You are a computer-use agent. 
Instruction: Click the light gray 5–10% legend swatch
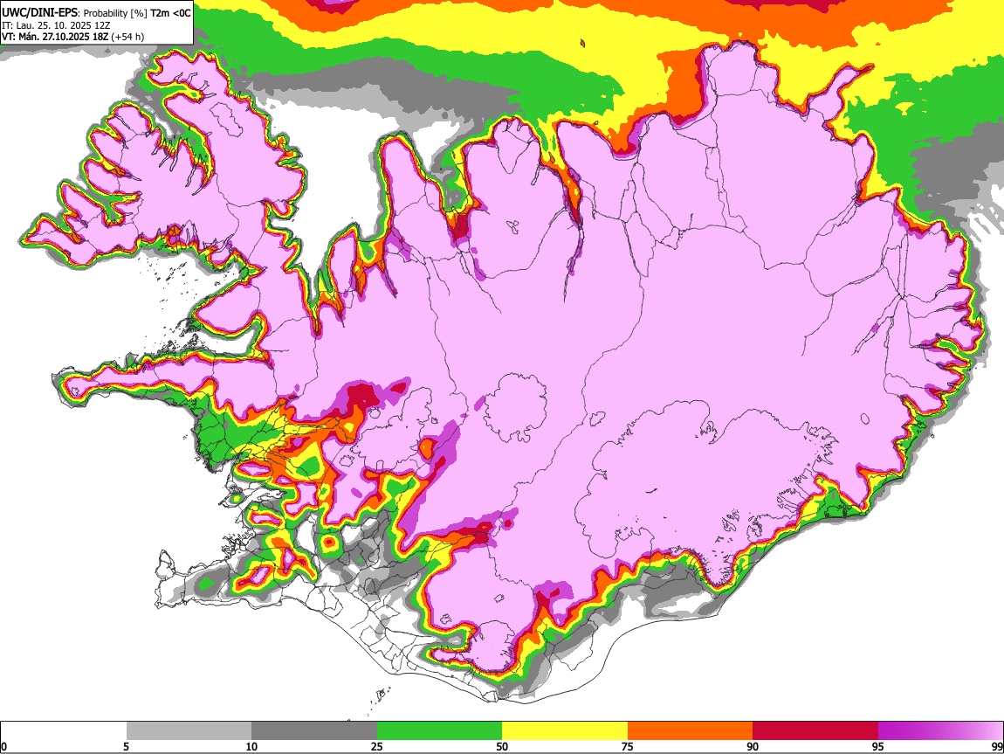(x=189, y=731)
